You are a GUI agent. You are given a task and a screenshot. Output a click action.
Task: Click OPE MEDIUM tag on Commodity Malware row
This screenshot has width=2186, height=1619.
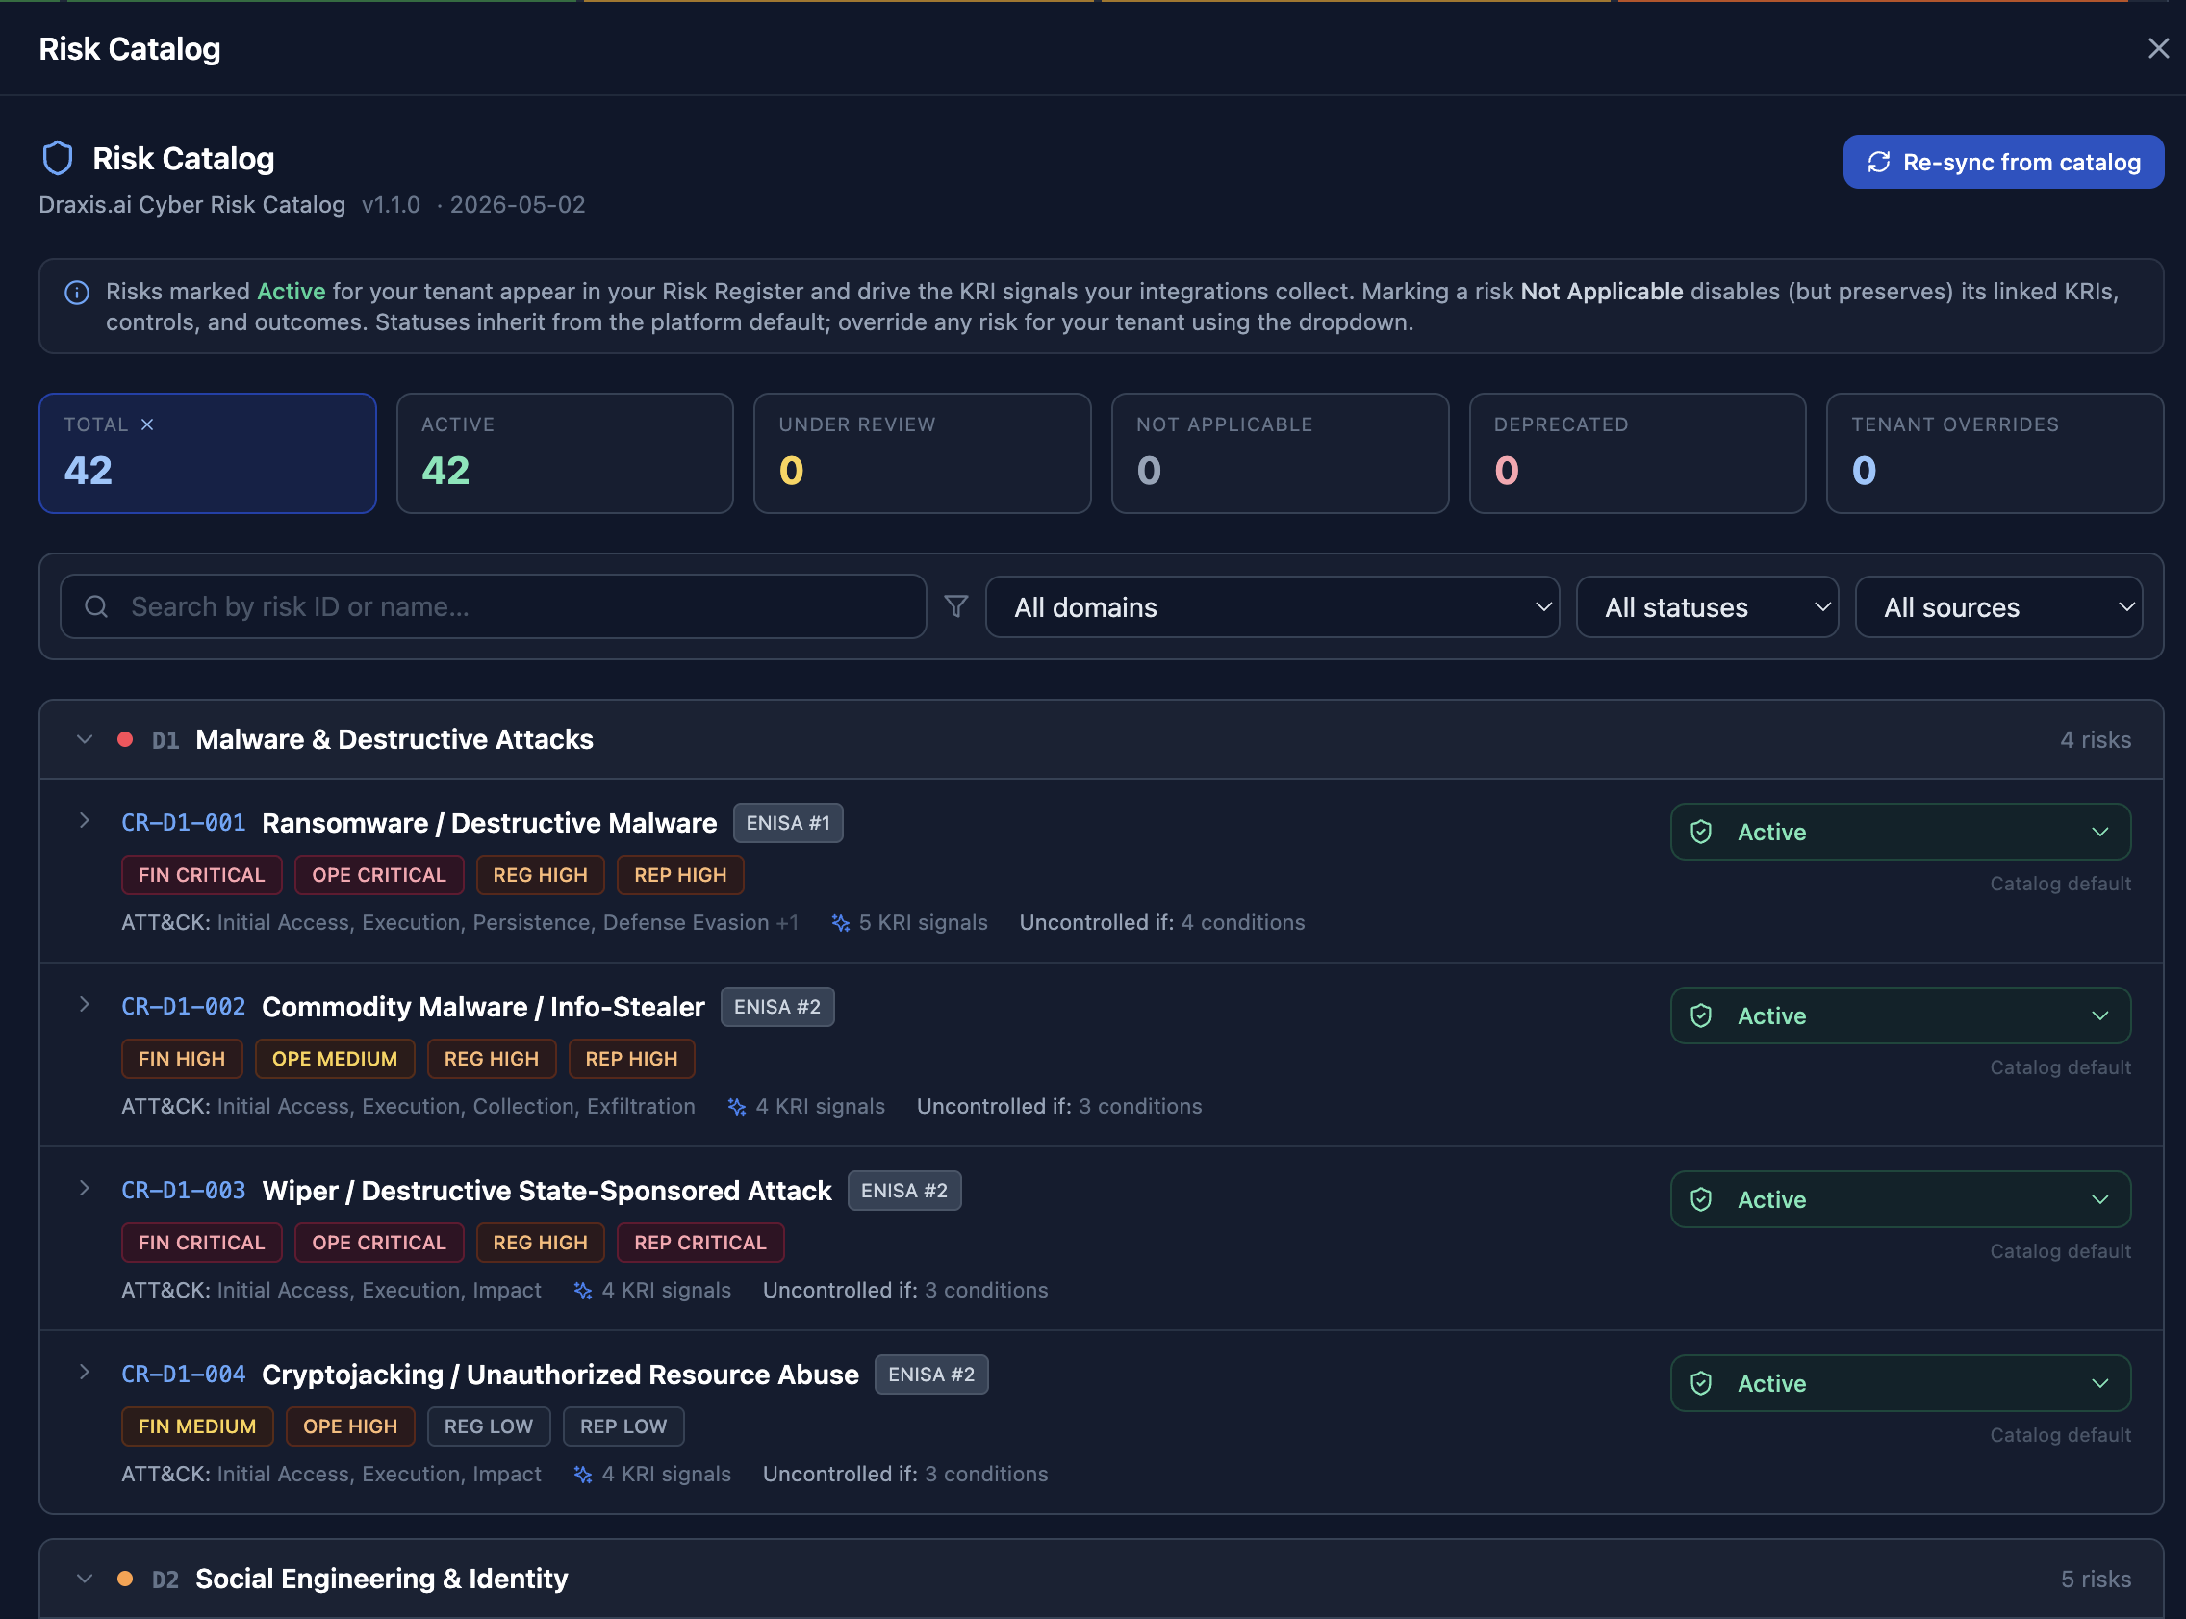point(335,1059)
